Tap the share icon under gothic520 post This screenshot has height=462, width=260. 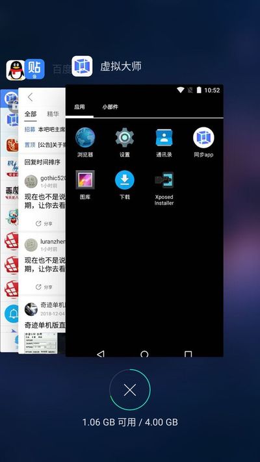pyautogui.click(x=38, y=224)
